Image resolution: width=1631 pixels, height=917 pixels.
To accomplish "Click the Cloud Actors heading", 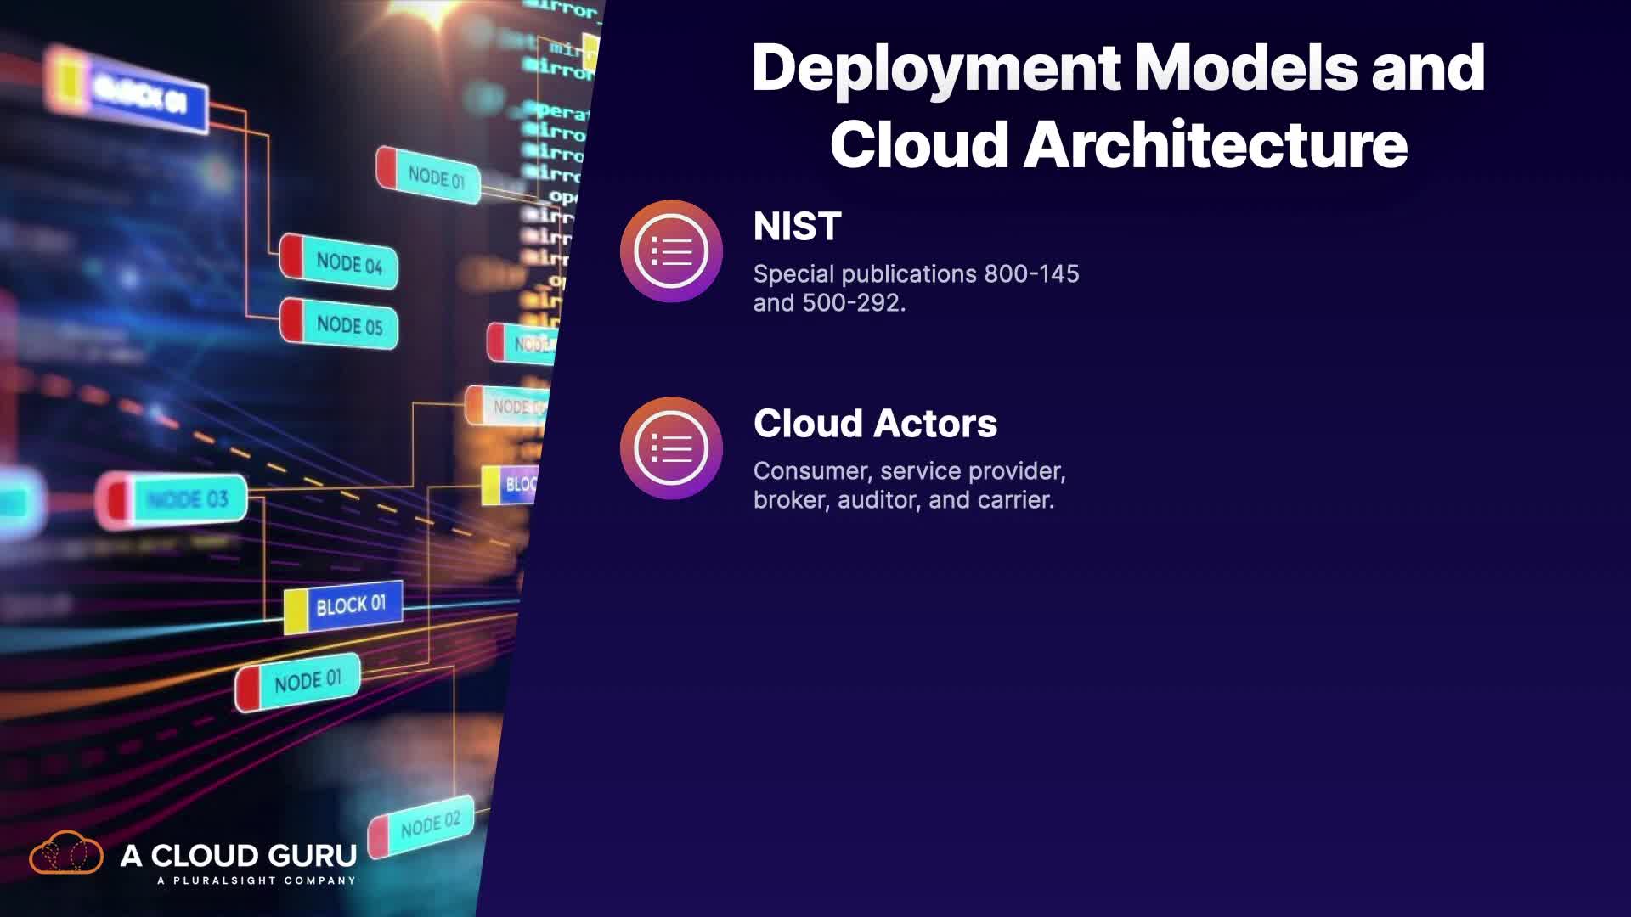I will [875, 424].
